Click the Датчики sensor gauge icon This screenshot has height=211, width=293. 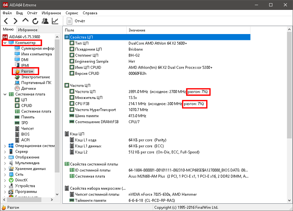point(17,88)
